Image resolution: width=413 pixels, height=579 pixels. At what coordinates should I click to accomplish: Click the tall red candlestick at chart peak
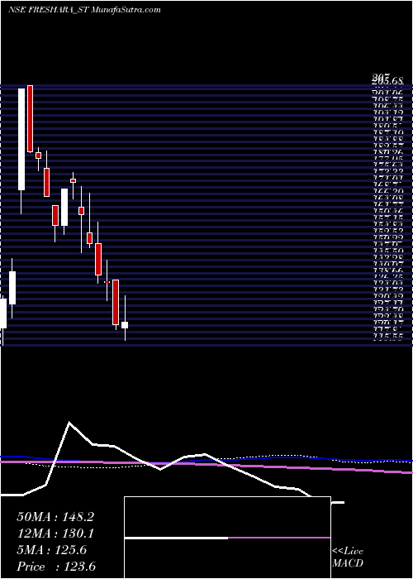coord(30,118)
